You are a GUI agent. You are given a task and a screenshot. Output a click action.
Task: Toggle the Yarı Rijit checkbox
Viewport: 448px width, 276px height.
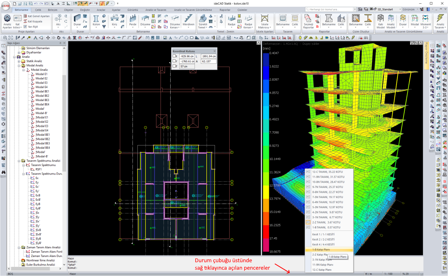coord(25,27)
